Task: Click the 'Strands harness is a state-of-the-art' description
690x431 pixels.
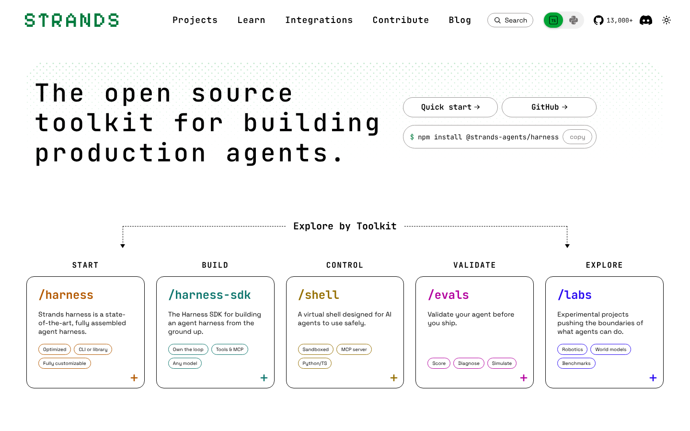Action: point(82,323)
